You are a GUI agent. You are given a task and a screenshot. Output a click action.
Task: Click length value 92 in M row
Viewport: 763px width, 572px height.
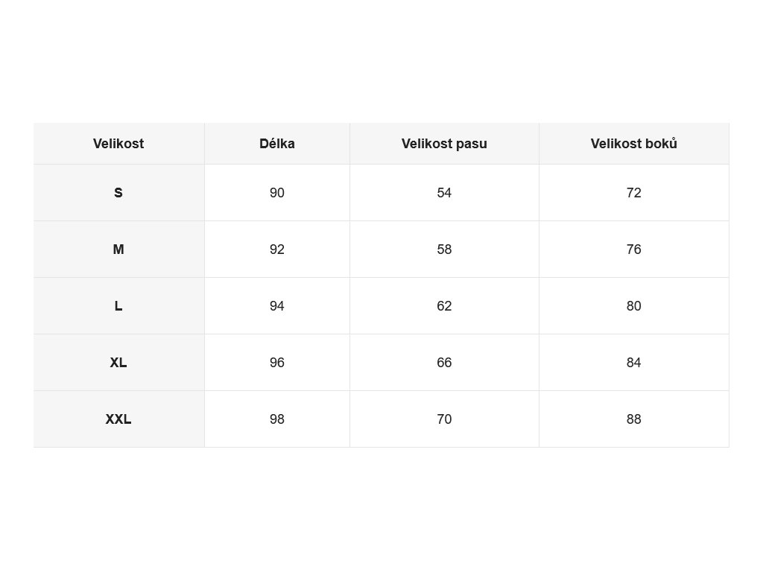tap(277, 249)
